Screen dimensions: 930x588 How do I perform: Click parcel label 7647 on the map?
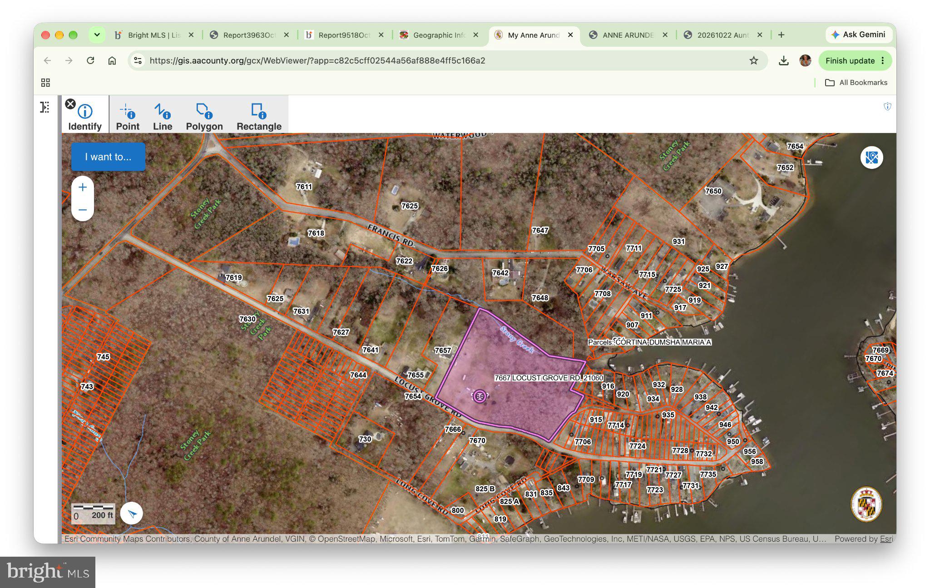pos(540,231)
